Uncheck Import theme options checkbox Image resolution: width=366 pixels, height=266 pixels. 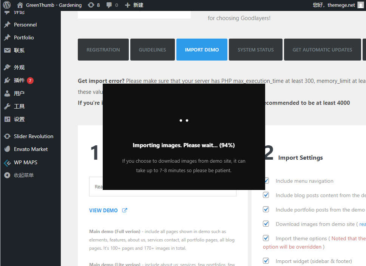coord(266,238)
